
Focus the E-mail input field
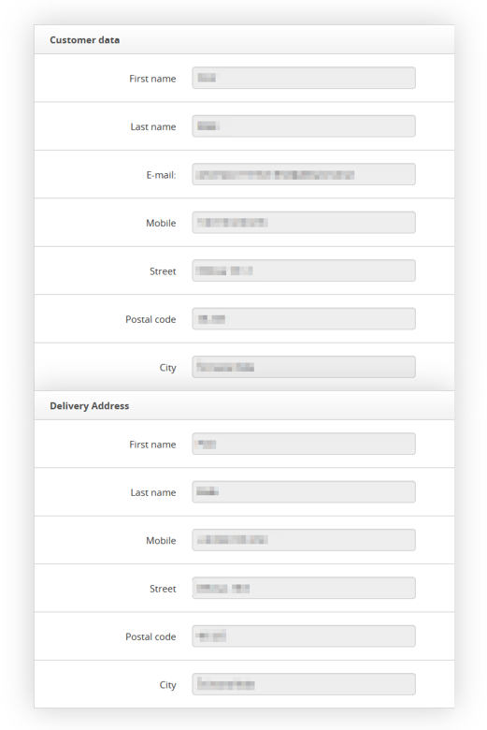point(304,174)
